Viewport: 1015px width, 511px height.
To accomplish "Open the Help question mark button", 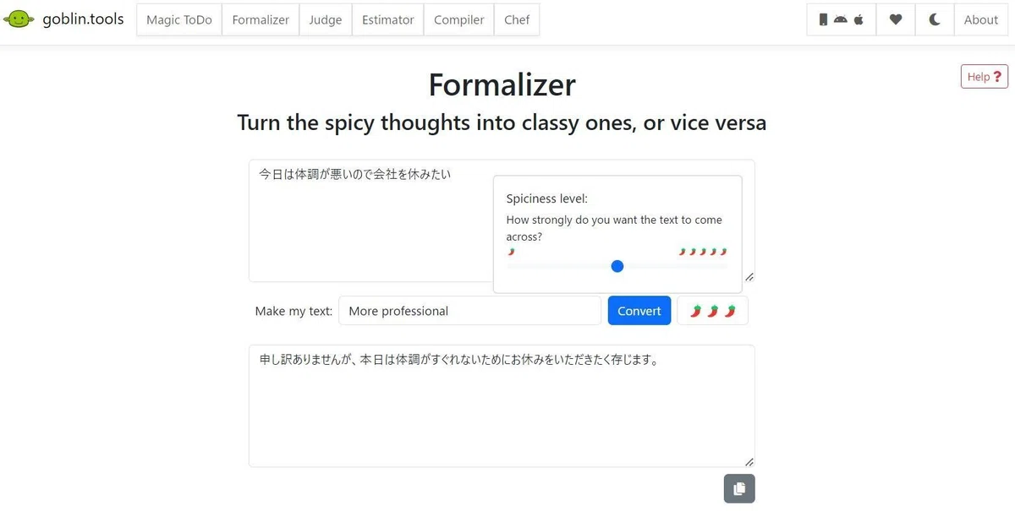I will [985, 77].
